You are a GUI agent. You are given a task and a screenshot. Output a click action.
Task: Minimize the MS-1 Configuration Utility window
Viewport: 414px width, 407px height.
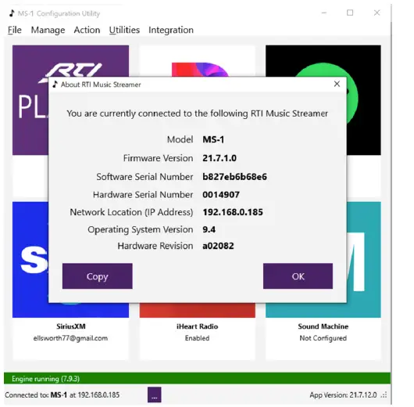(x=324, y=13)
